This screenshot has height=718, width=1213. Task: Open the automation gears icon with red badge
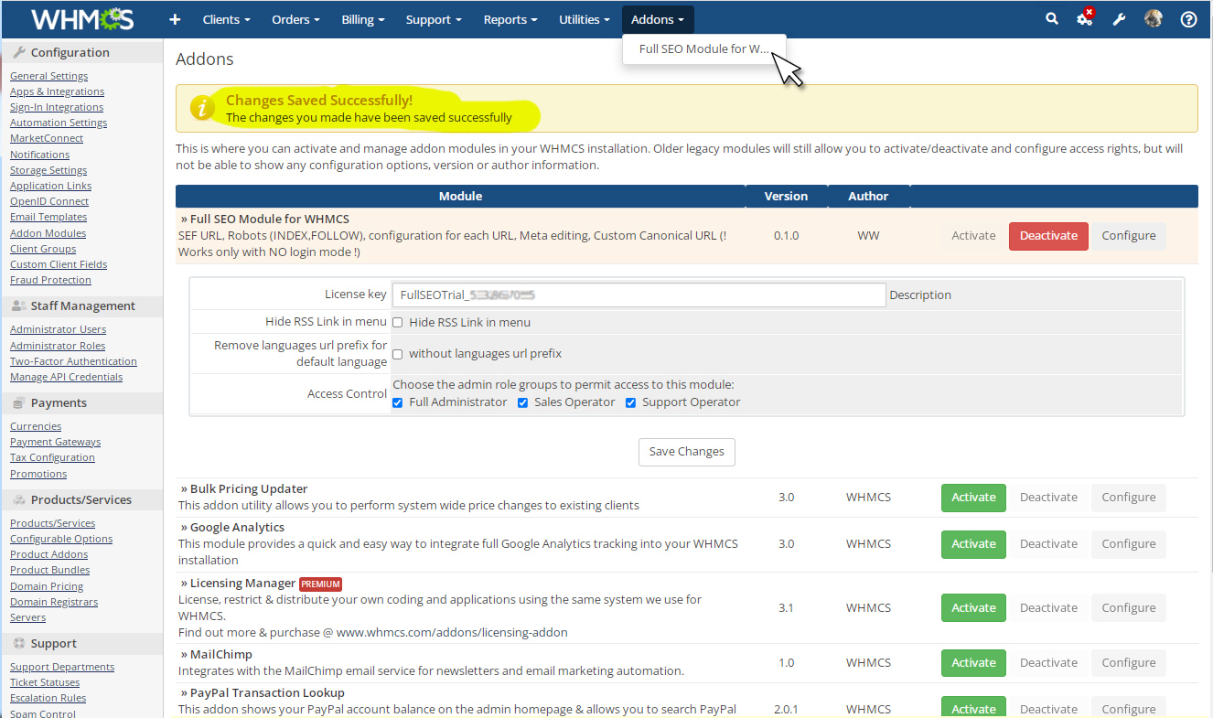(1085, 18)
